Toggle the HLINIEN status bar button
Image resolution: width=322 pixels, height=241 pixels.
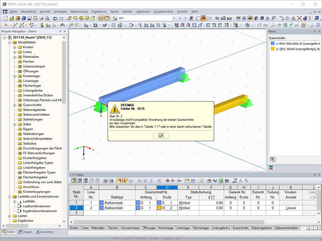(x=167, y=238)
